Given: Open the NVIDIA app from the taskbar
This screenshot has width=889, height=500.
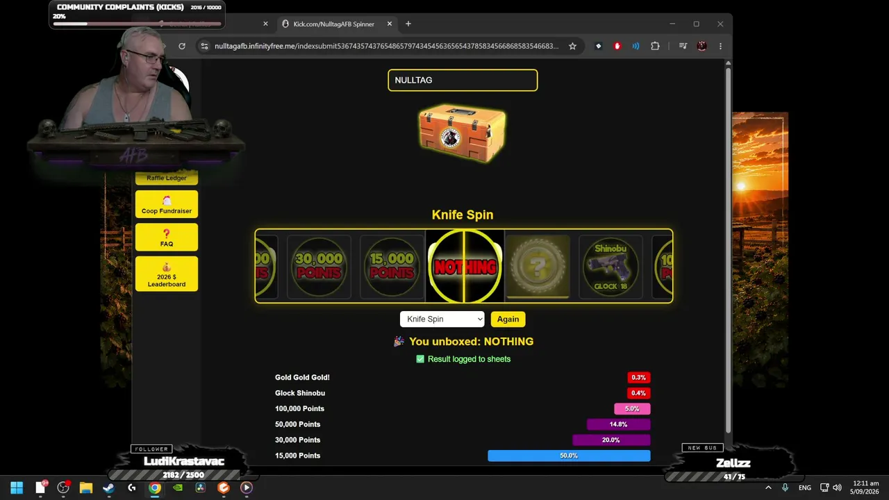Looking at the screenshot, I should pos(178,487).
